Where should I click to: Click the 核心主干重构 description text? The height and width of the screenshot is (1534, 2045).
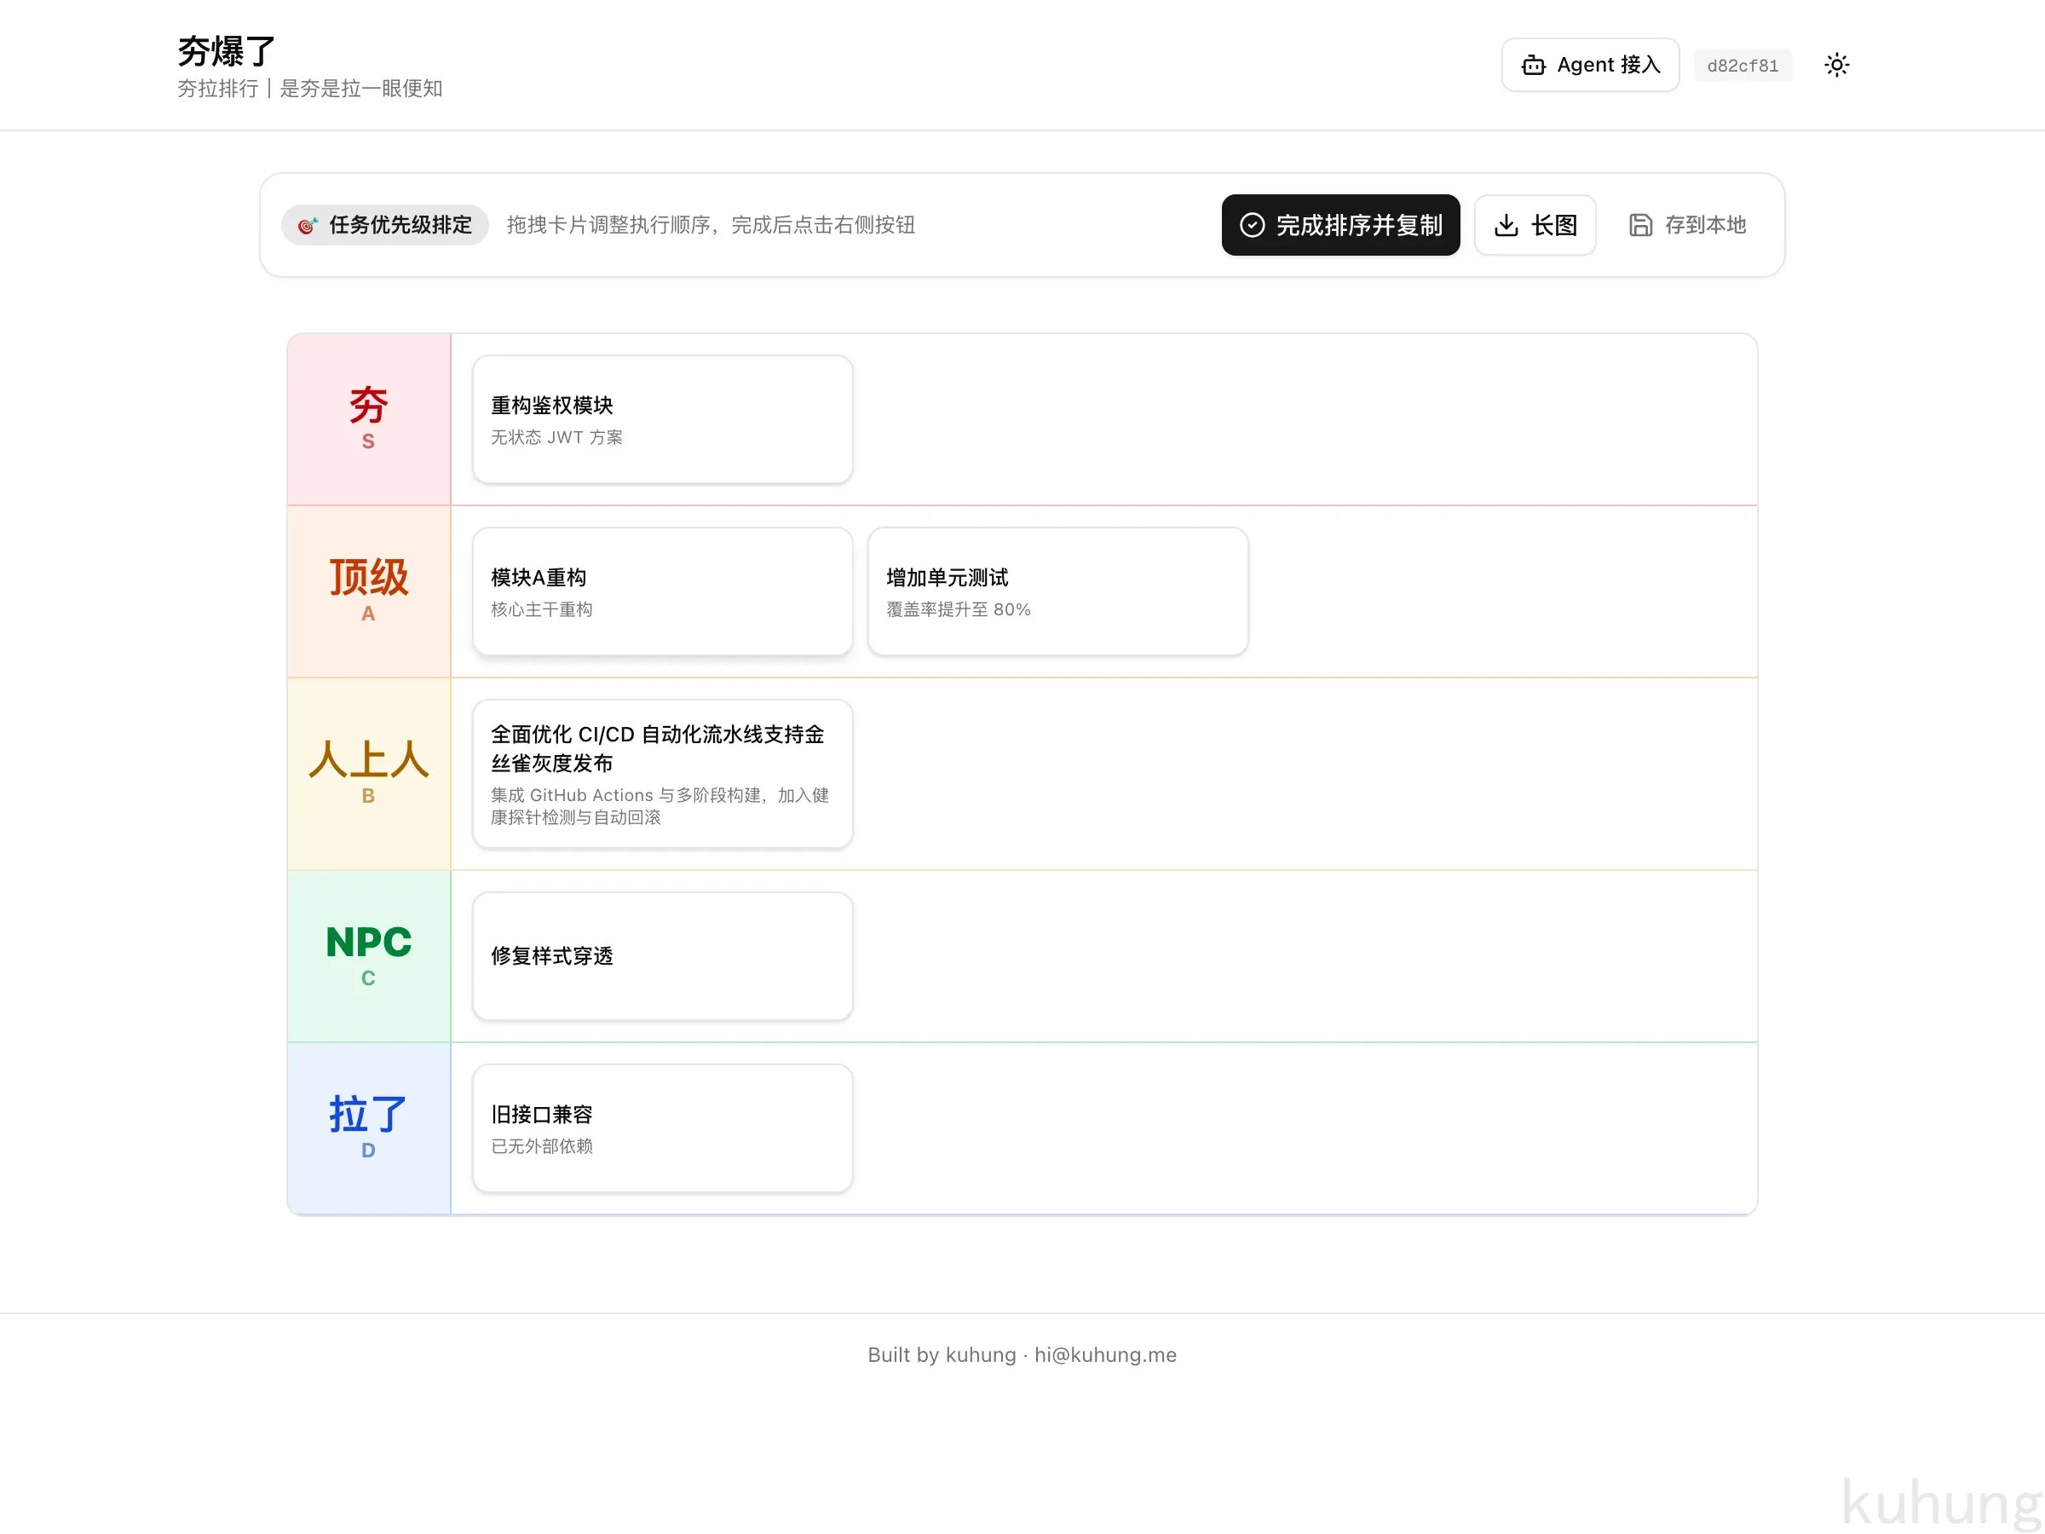(541, 608)
